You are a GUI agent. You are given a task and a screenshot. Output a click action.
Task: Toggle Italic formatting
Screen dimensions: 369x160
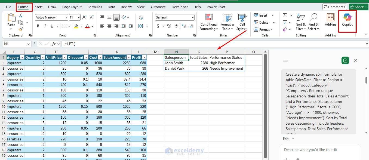pos(45,26)
